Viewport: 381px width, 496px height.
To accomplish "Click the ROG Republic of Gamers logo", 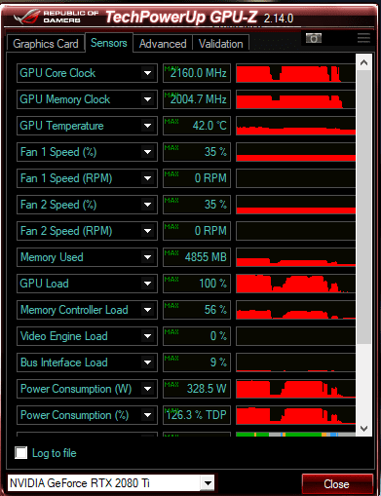I will coord(56,17).
